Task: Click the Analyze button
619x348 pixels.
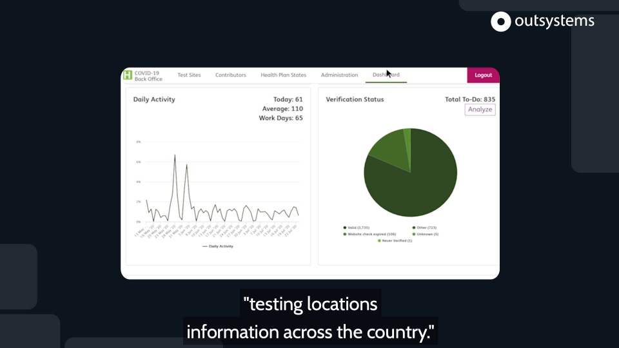Action: [x=480, y=110]
